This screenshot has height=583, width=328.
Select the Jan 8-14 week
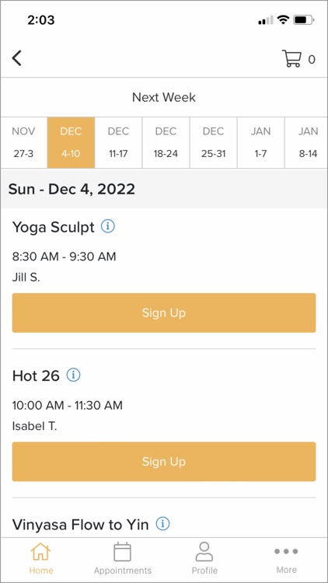[x=306, y=143]
